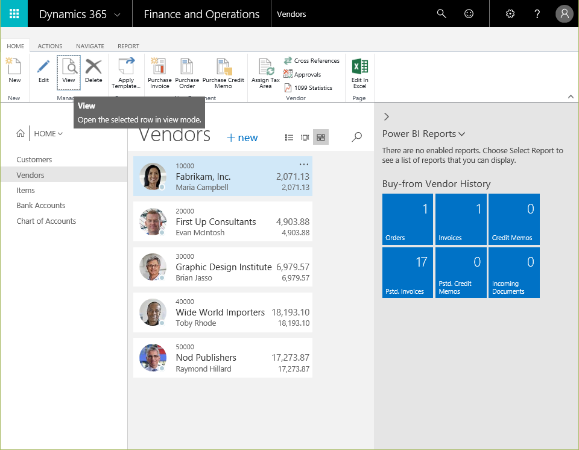Open the app launcher waffle icon
Screen dimensions: 579x450
tap(14, 14)
